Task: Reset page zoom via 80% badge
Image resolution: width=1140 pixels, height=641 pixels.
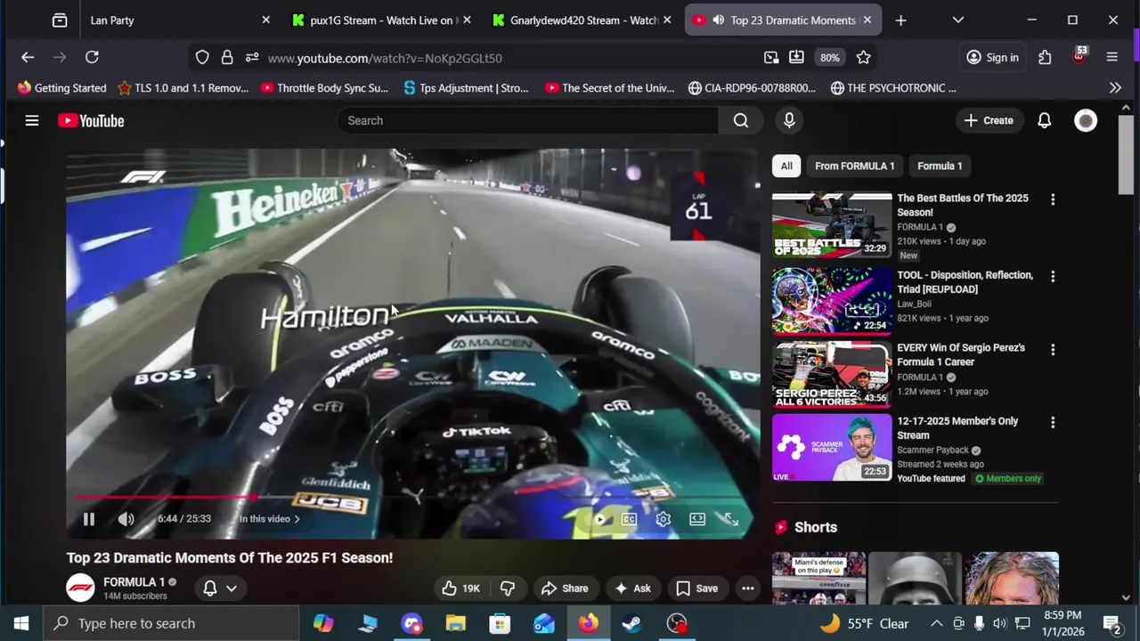Action: [830, 57]
